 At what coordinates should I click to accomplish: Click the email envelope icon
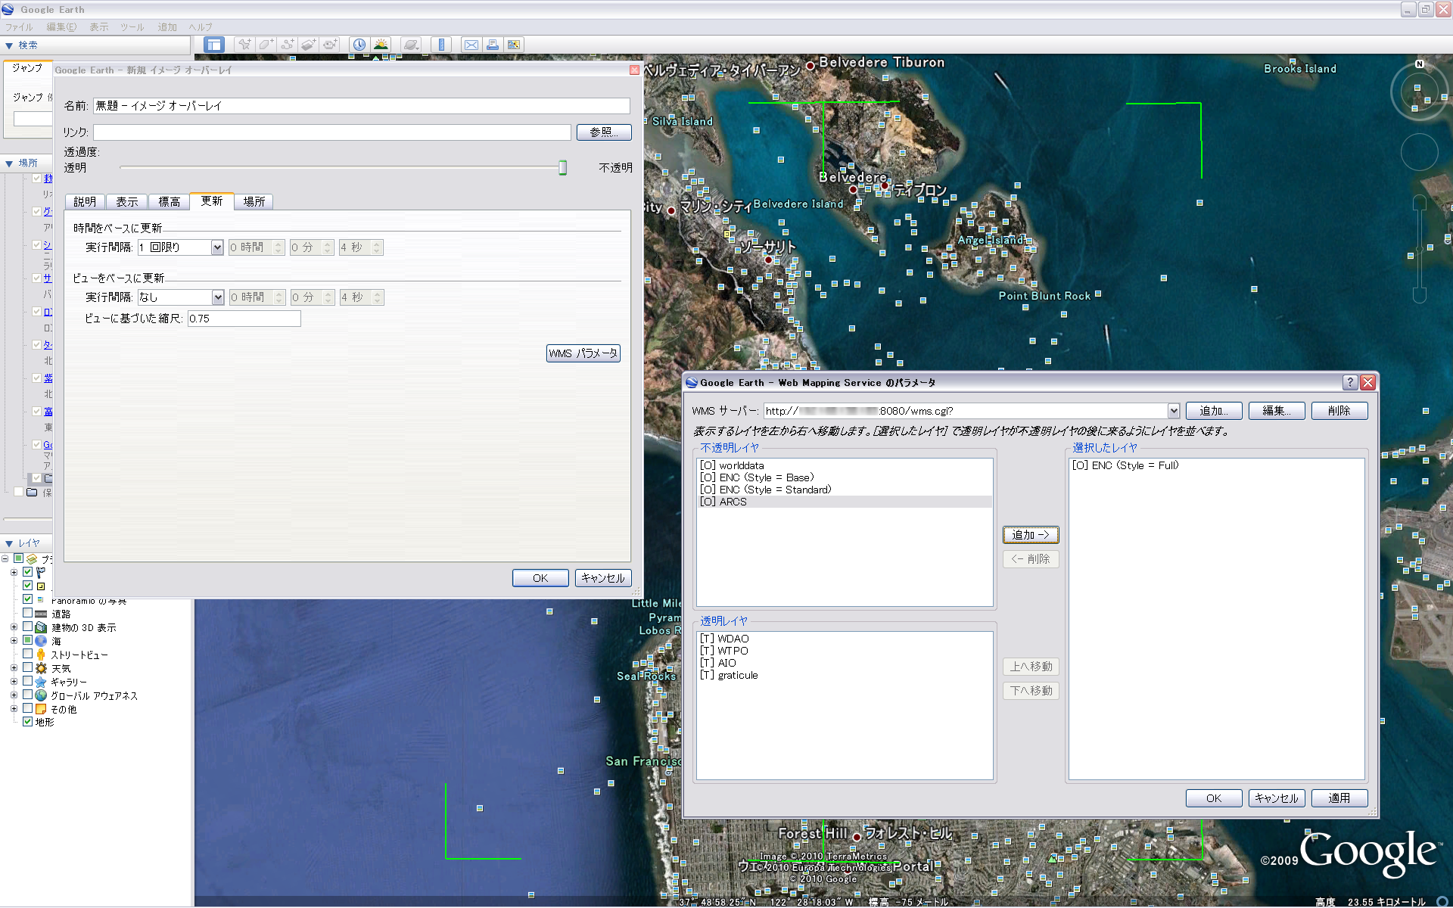[x=471, y=45]
